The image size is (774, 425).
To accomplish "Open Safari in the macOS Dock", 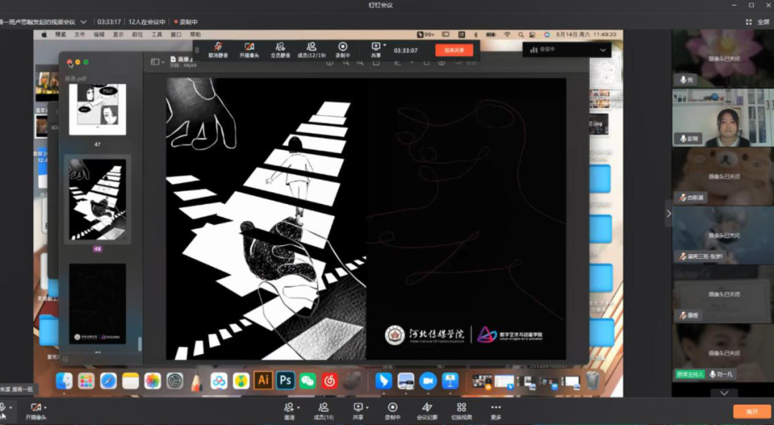I will point(109,381).
